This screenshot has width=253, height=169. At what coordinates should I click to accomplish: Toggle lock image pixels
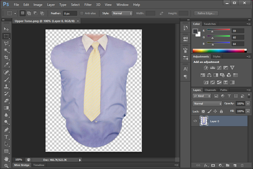pyautogui.click(x=209, y=111)
